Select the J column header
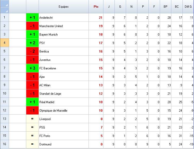 point(109,7)
